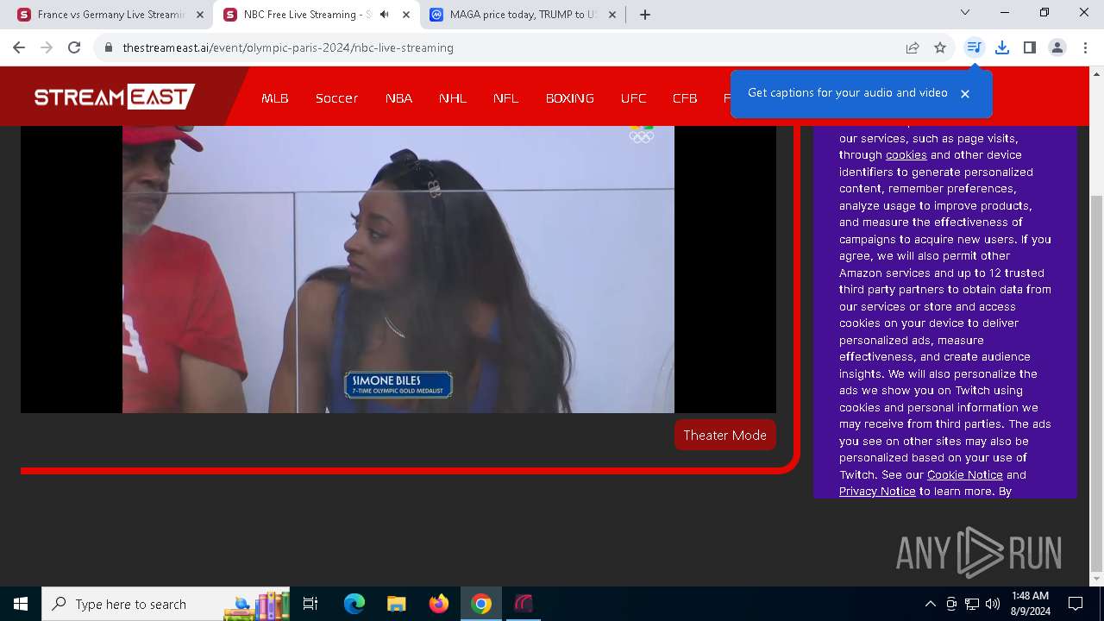Open Task View on the taskbar
This screenshot has width=1104, height=621.
[310, 604]
